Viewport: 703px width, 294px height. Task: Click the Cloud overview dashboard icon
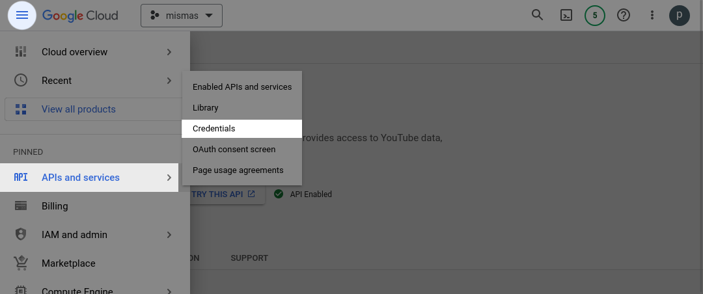[21, 51]
